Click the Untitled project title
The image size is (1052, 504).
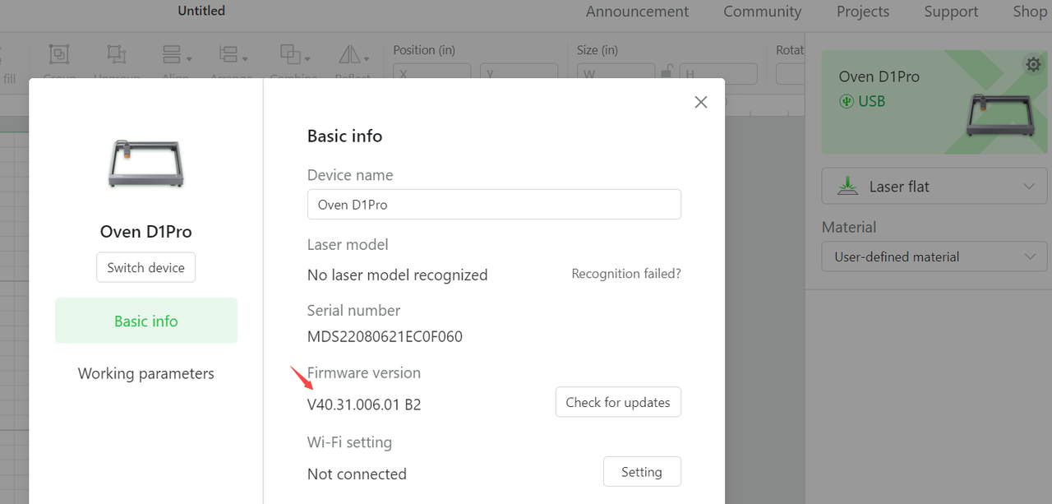coord(201,11)
